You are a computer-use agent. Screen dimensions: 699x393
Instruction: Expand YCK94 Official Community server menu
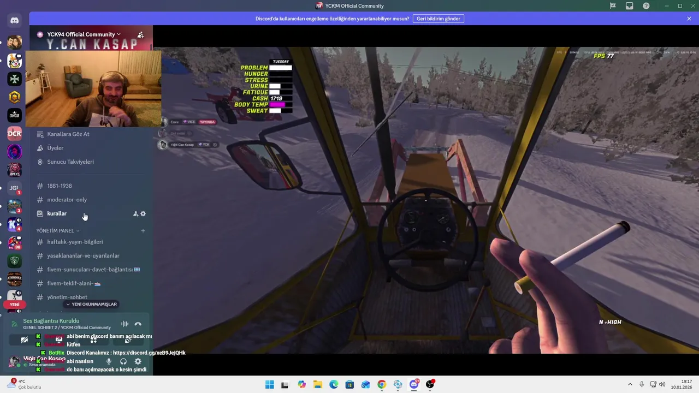click(x=84, y=34)
